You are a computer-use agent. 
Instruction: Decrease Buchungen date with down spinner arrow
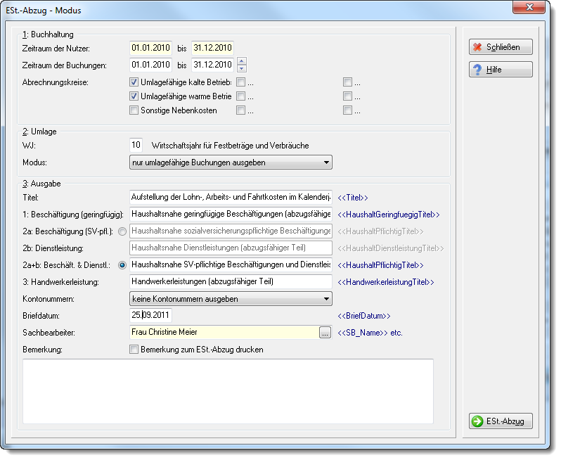[x=242, y=68]
